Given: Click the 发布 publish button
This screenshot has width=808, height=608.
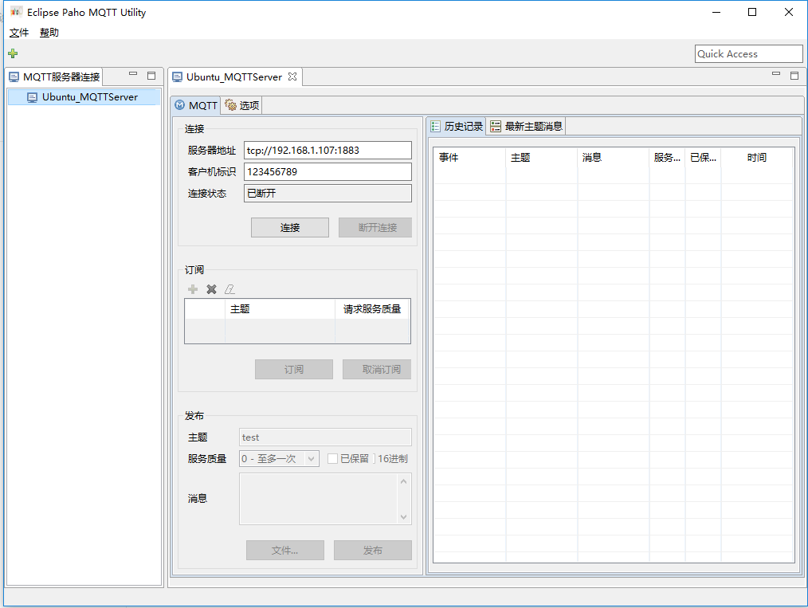Looking at the screenshot, I should (x=373, y=551).
